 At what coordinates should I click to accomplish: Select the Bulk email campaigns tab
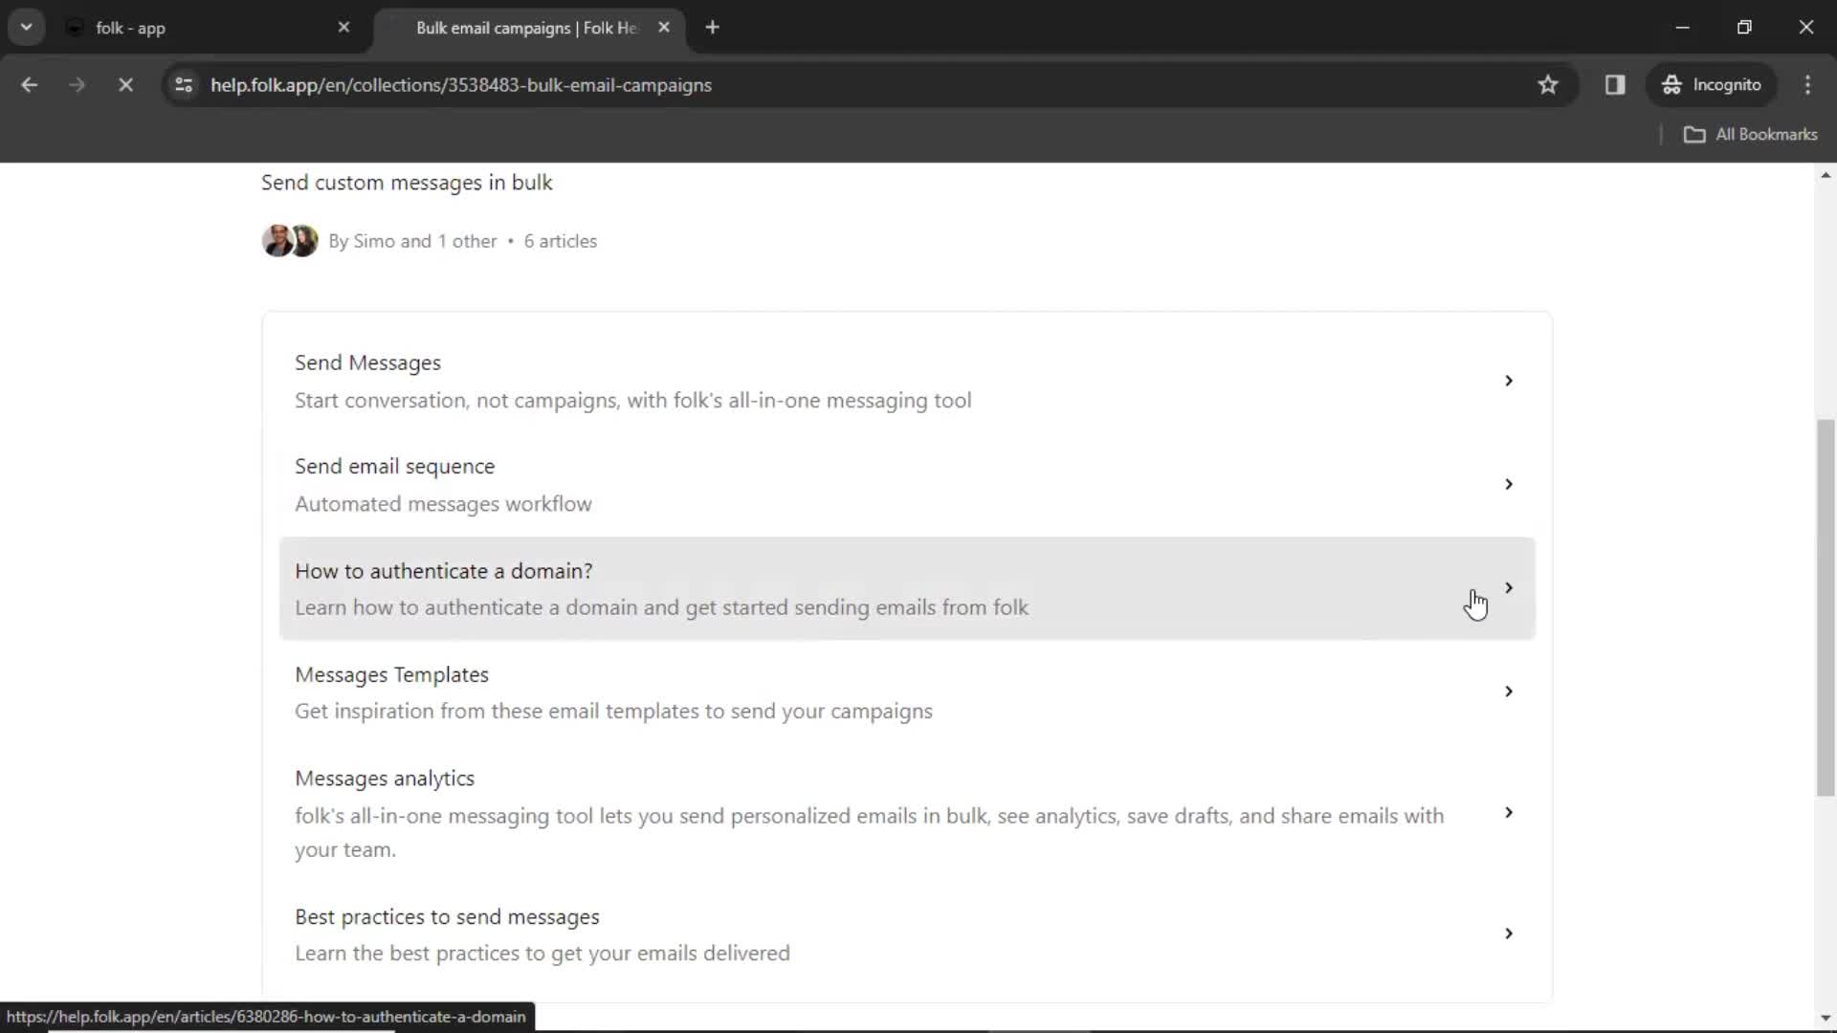(525, 27)
